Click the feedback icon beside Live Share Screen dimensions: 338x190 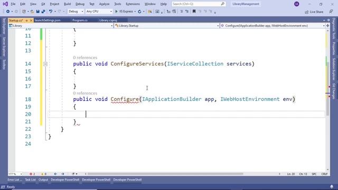pyautogui.click(x=331, y=12)
